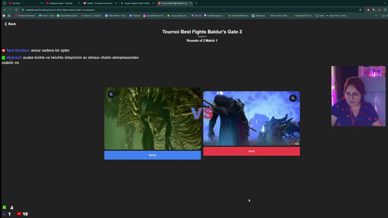The height and width of the screenshot is (218, 388).
Task: Close the first YouTube tab
Action: click(42, 3)
